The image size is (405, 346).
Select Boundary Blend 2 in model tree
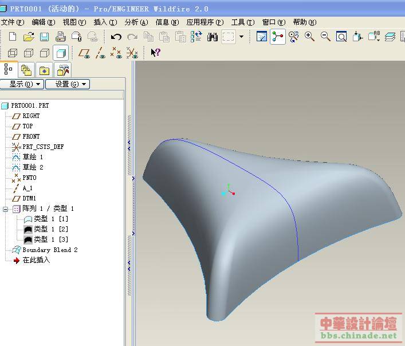tap(50, 250)
